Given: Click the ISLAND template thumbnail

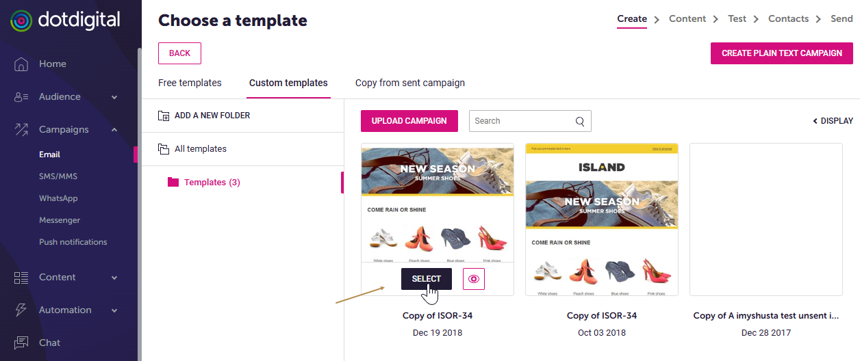Looking at the screenshot, I should tap(601, 219).
